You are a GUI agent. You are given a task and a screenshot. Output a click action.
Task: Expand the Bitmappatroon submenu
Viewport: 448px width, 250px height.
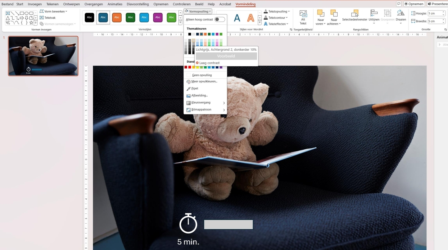pos(205,109)
